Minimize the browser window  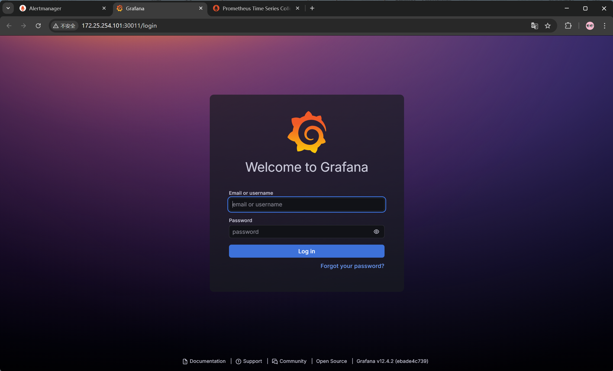point(567,8)
